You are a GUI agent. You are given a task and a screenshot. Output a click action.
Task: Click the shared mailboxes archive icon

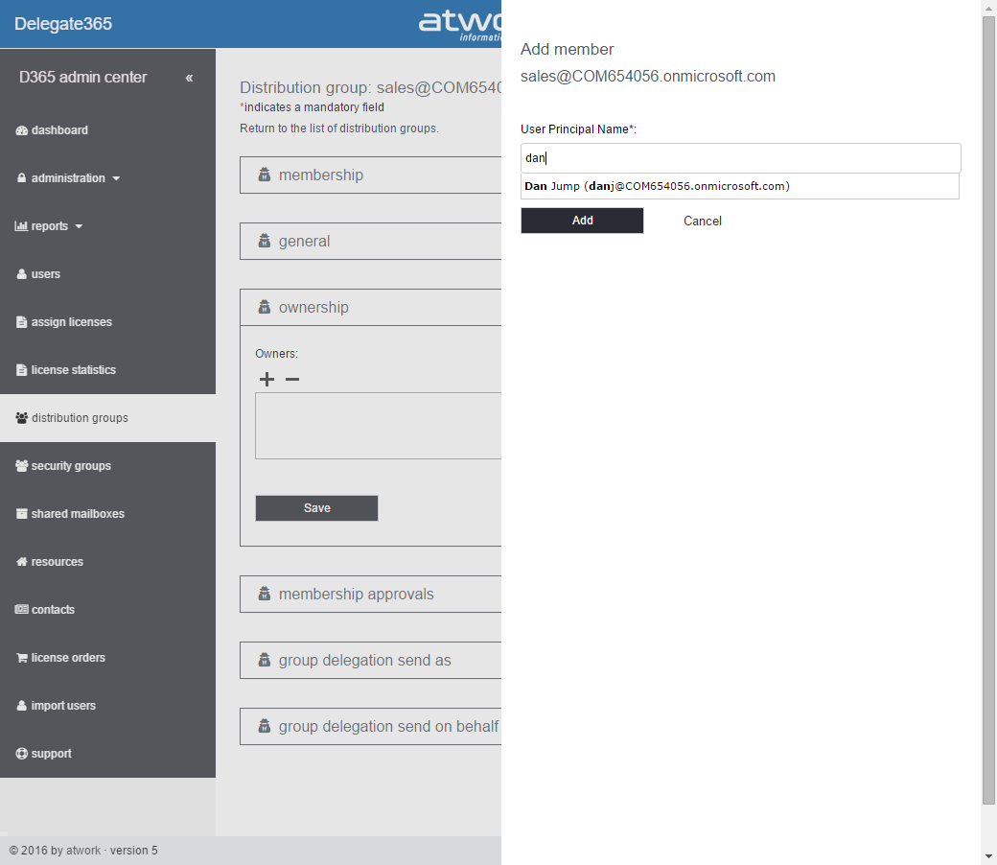coord(22,514)
